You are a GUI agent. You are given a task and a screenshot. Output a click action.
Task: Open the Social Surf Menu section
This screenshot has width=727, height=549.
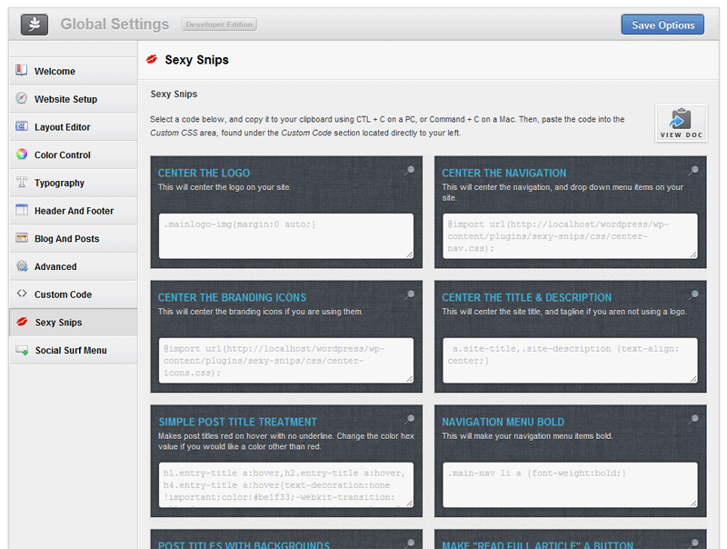tap(74, 350)
